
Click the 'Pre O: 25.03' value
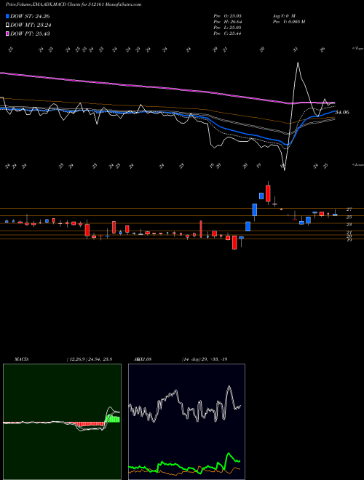(227, 15)
